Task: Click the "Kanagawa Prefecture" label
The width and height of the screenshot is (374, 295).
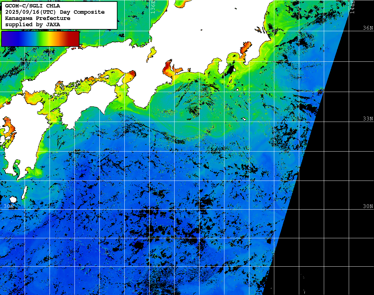Action: pos(38,18)
